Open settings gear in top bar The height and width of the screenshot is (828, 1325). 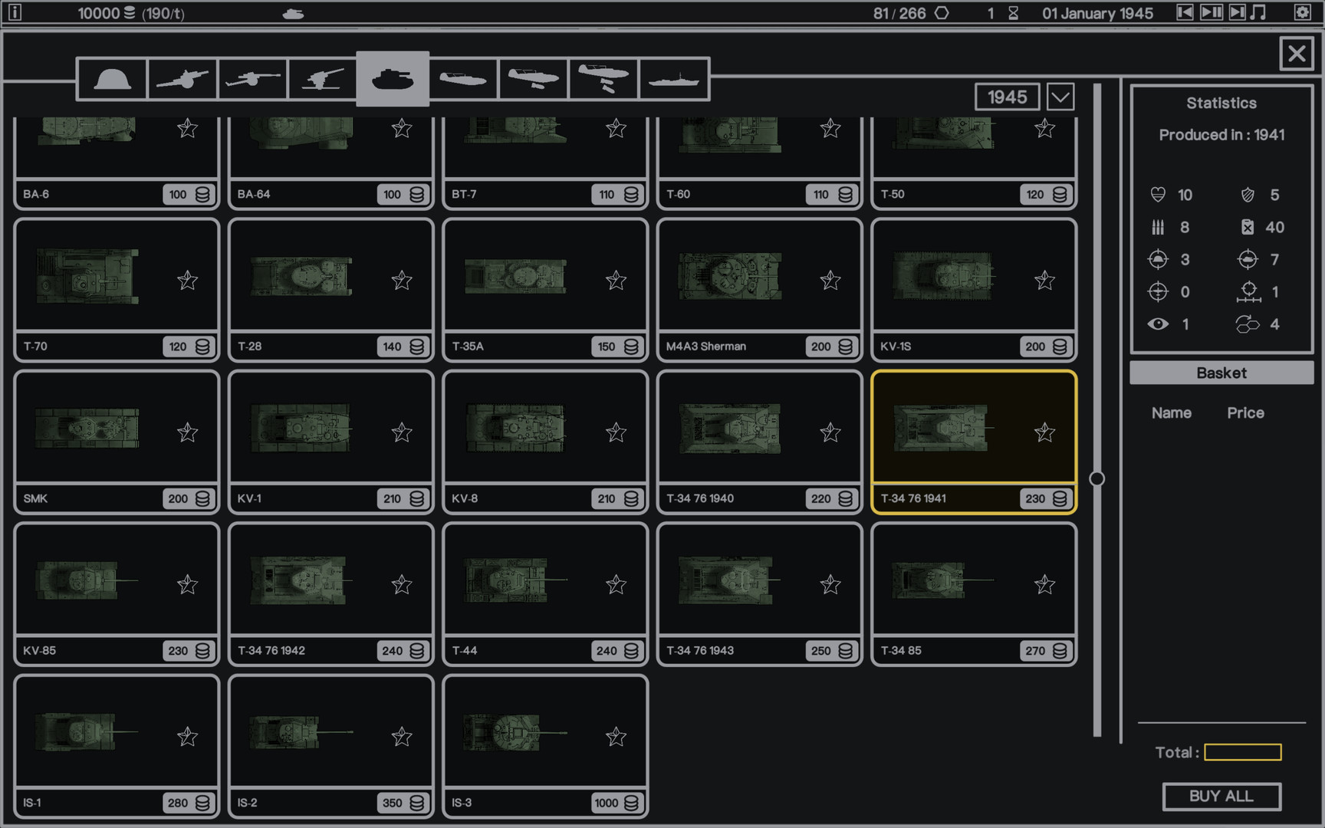pos(1302,12)
